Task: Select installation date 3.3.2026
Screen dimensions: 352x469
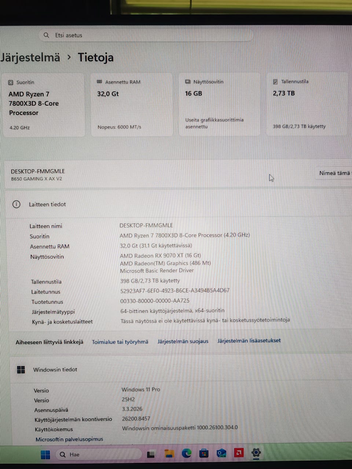Action: (x=132, y=409)
